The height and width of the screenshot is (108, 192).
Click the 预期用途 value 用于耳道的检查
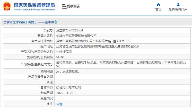click(x=68, y=71)
